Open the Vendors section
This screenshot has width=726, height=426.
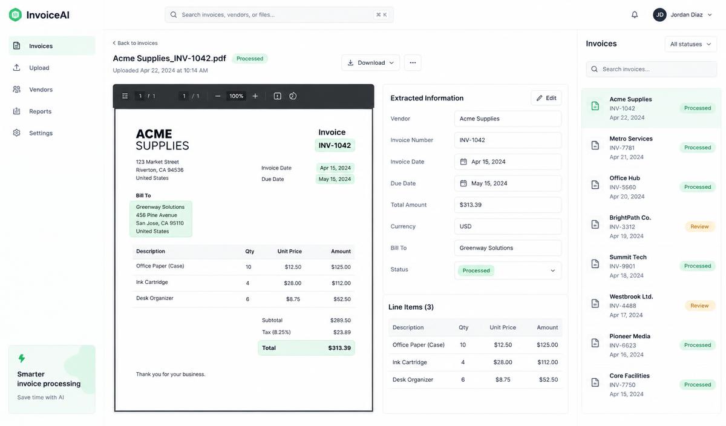tap(51, 90)
